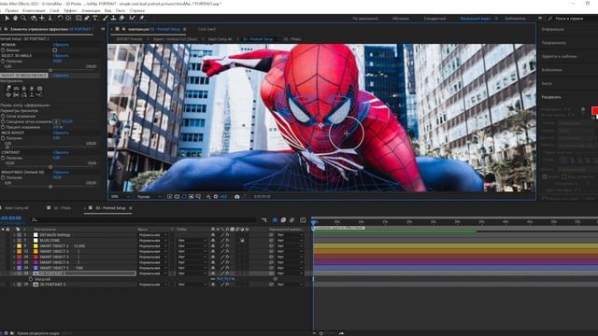Image resolution: width=598 pixels, height=336 pixels.
Task: Click EXPORT Presets in the composition breadcrumb
Action: pyautogui.click(x=129, y=39)
